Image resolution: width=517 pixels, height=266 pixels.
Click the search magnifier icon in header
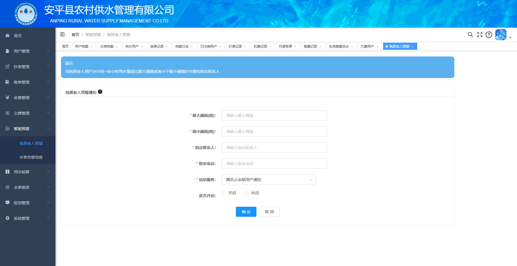[x=470, y=35]
